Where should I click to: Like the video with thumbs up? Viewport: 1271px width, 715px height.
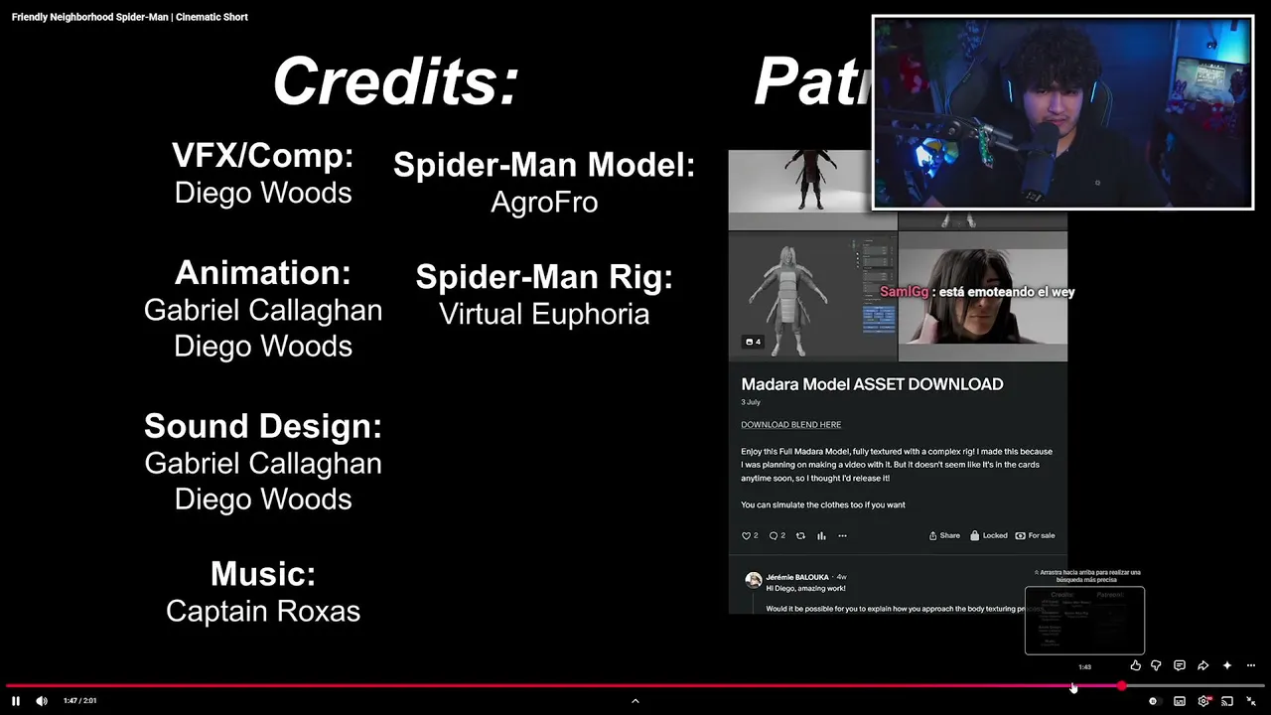pos(1136,665)
